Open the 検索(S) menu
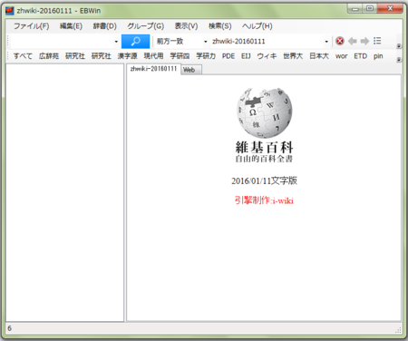This screenshot has height=341, width=408. (220, 26)
